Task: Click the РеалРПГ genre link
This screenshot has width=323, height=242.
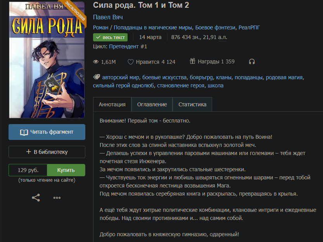Action: pos(249,27)
